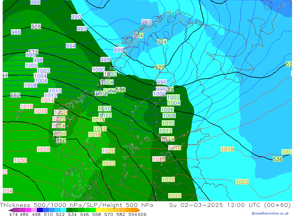Click the red 1026 isobar label
Image resolution: width=295 pixels, height=216 pixels.
pyautogui.click(x=60, y=134)
